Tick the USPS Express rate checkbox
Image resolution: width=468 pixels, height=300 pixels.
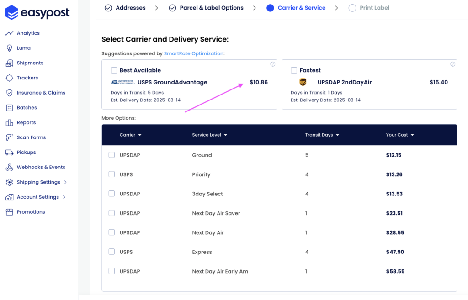tap(112, 252)
